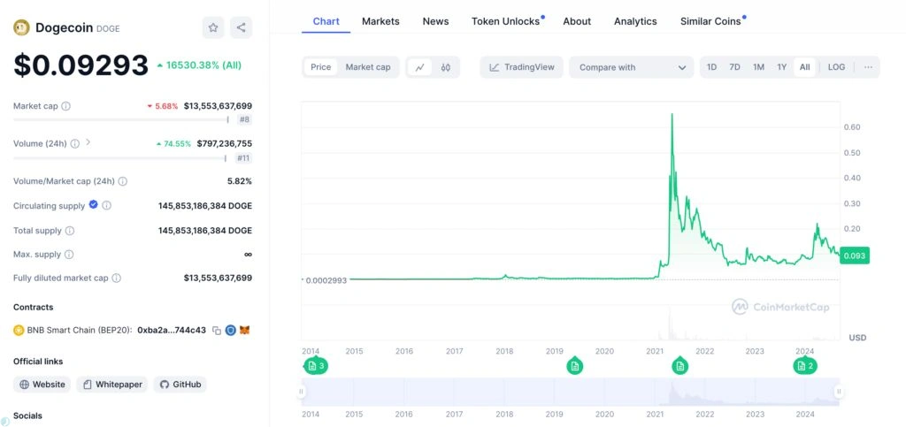The width and height of the screenshot is (906, 427).
Task: Open Market cap info tooltip icon
Action: [x=65, y=106]
